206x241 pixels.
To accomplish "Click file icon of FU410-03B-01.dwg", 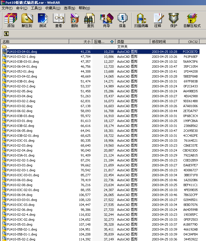I will (x=4, y=81).
